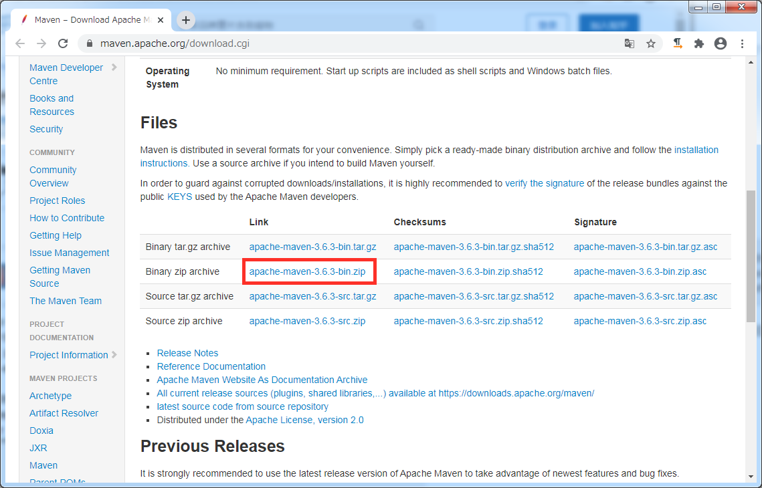Screen dimensions: 762x488
Task: Open Maven Developer Centre sidebar link
Action: [x=66, y=74]
